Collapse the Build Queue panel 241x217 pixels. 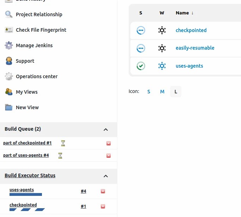point(106,130)
